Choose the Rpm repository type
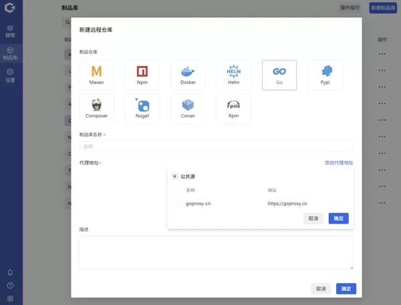Screen dimensions: 401x305 233,108
